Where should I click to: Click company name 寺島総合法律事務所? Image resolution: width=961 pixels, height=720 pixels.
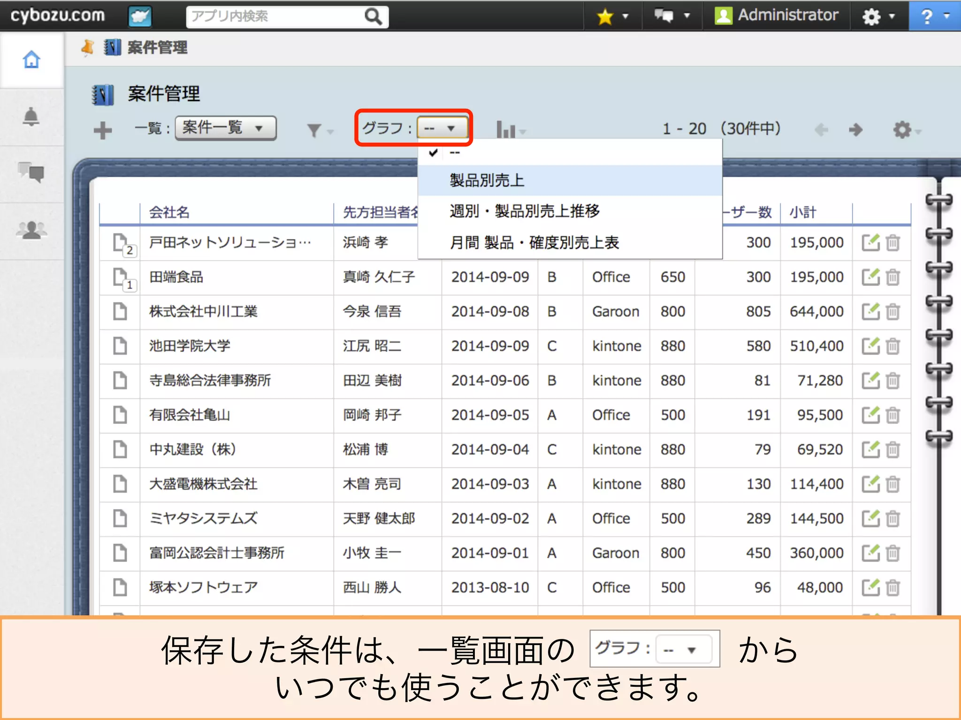click(x=210, y=380)
